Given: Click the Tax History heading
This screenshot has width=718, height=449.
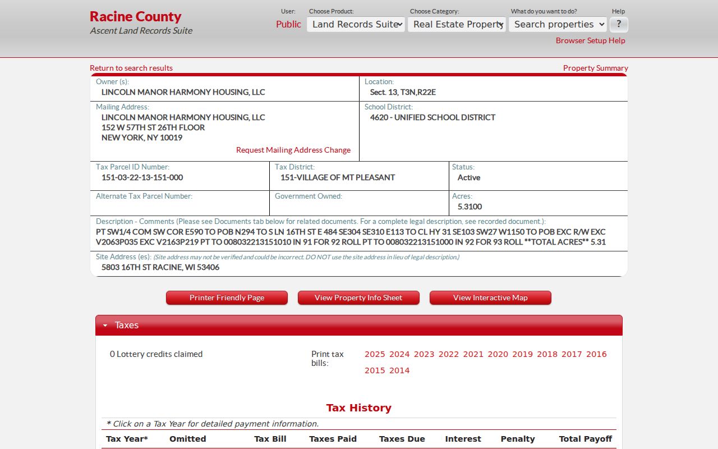Looking at the screenshot, I should [359, 408].
